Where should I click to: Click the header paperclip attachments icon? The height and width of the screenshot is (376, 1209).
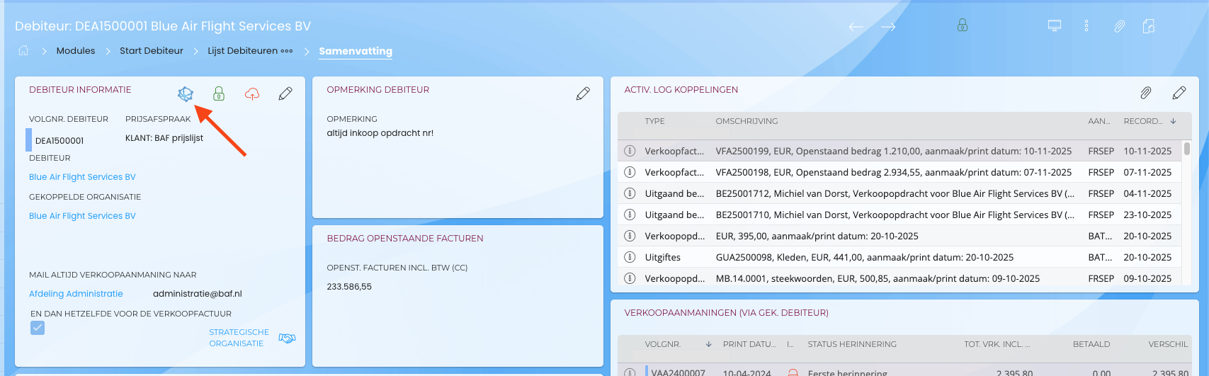tap(1119, 26)
